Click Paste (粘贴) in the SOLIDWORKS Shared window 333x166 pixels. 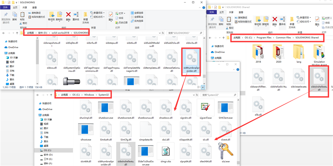point(229,21)
